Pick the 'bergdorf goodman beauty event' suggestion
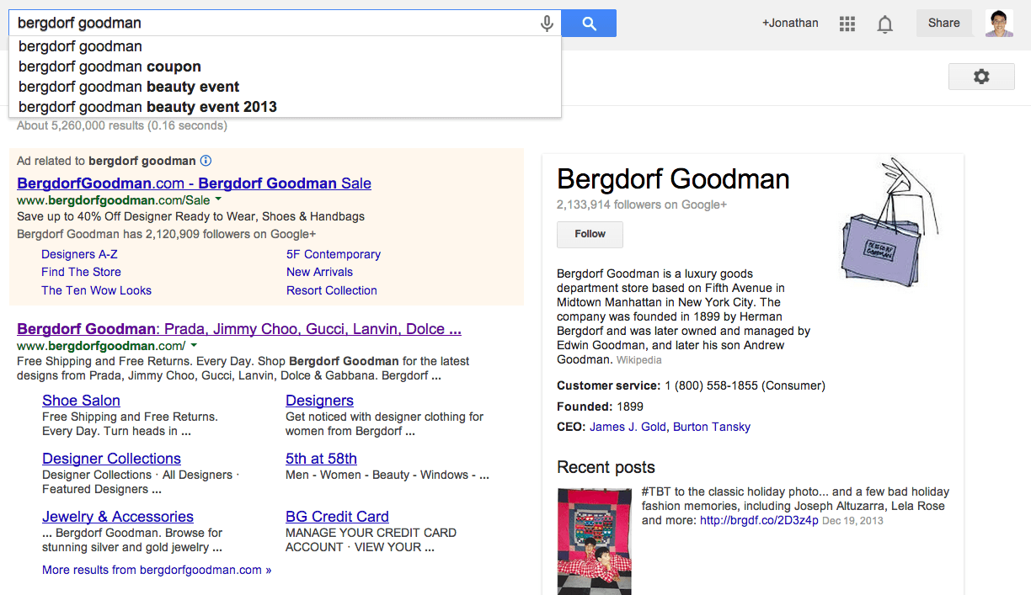The width and height of the screenshot is (1031, 595). 285,87
